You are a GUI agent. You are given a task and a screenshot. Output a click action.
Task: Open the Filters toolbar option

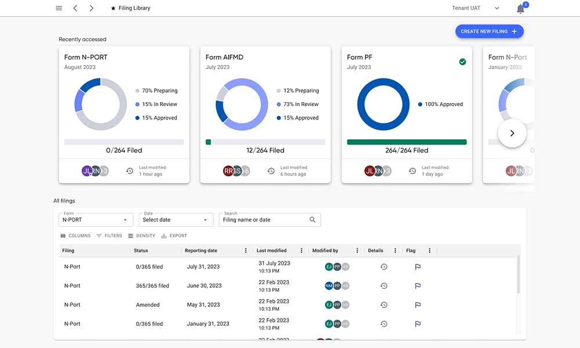[109, 236]
